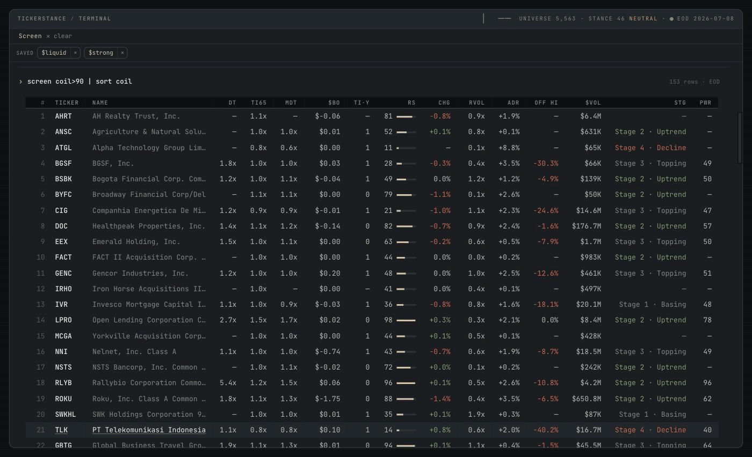The height and width of the screenshot is (457, 752).
Task: Click the NEUTRAL stance indicator
Action: click(643, 19)
